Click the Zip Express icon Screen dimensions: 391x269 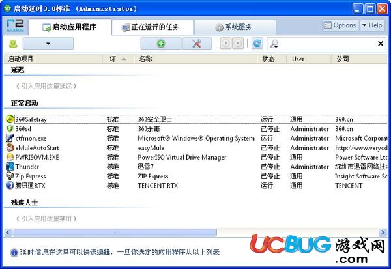tap(10, 176)
